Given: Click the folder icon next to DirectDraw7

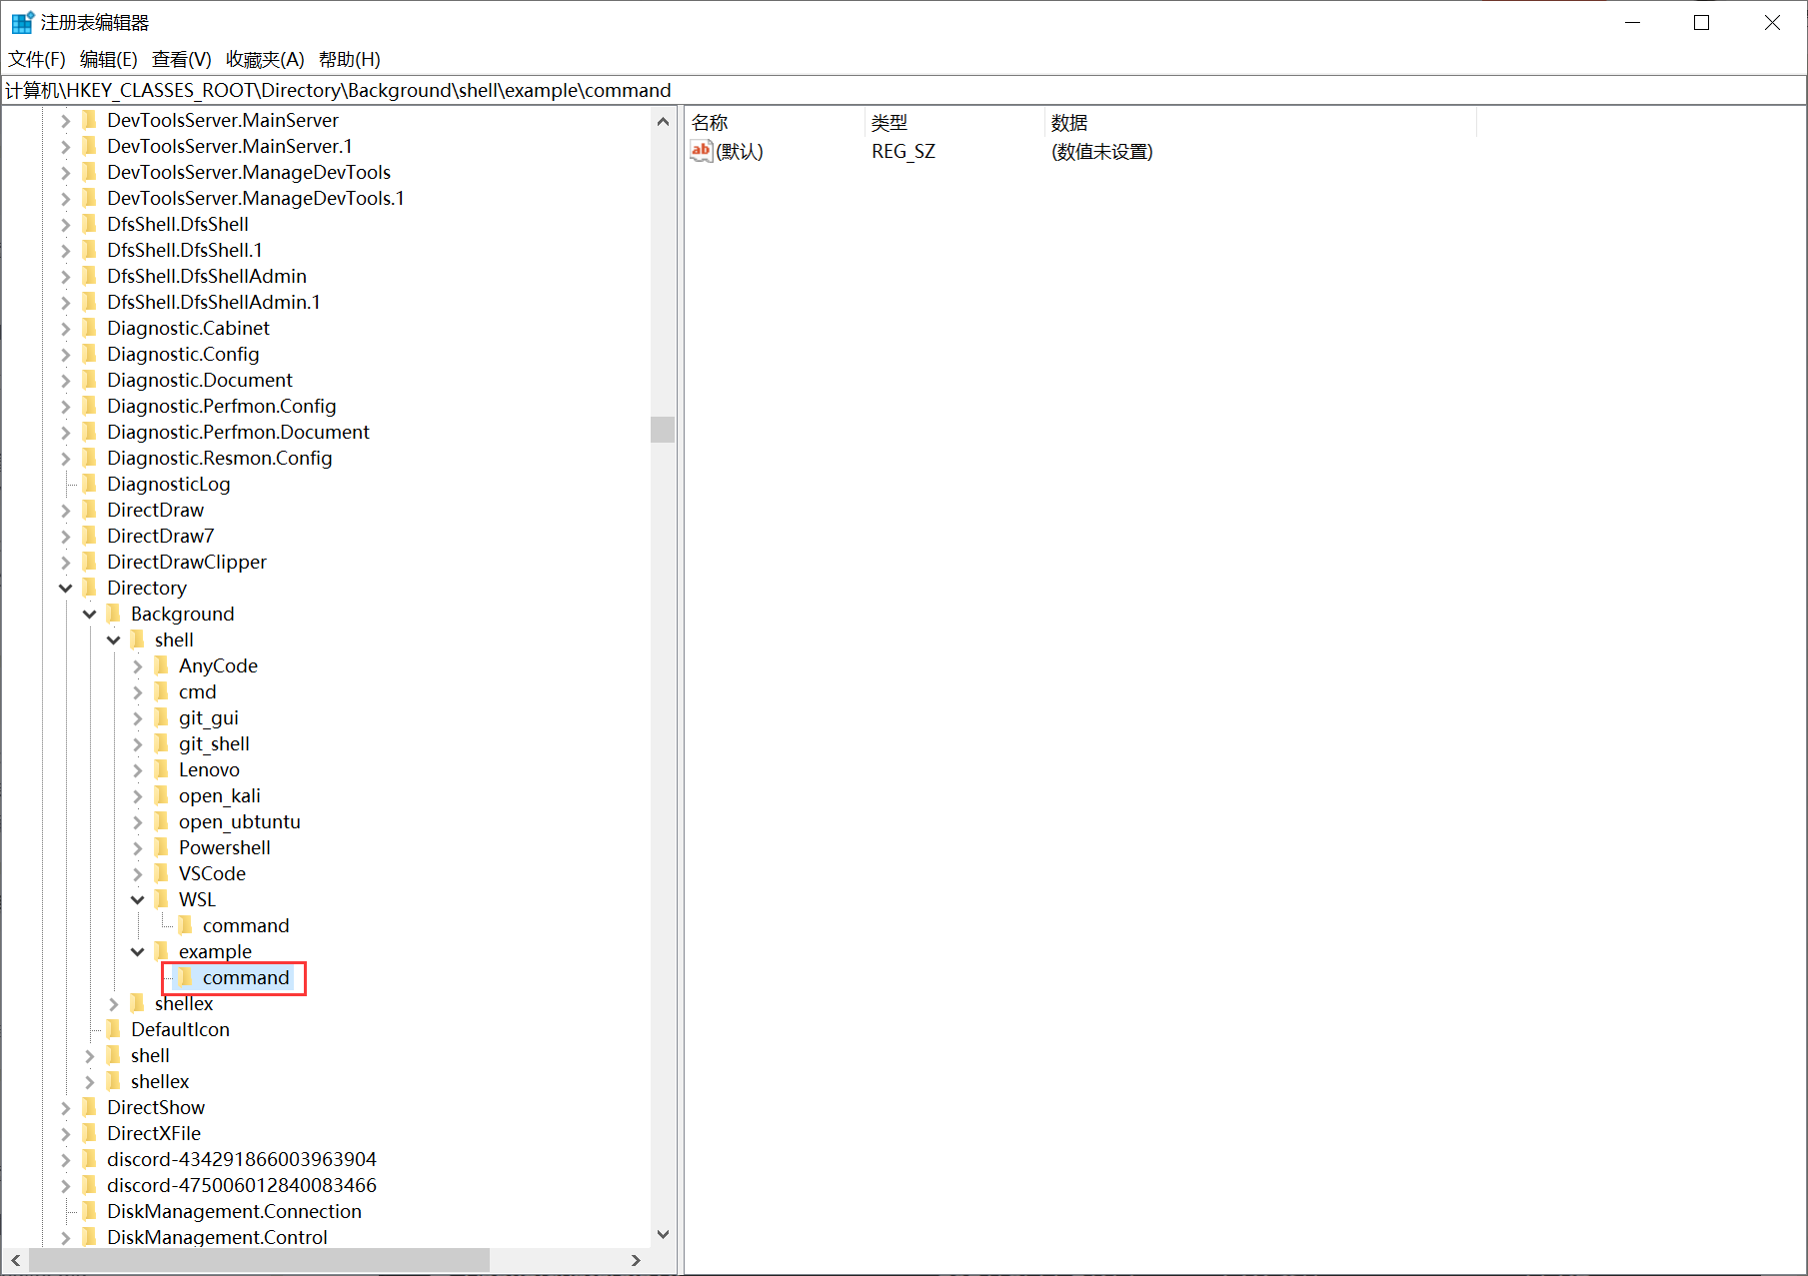Looking at the screenshot, I should click(x=90, y=536).
